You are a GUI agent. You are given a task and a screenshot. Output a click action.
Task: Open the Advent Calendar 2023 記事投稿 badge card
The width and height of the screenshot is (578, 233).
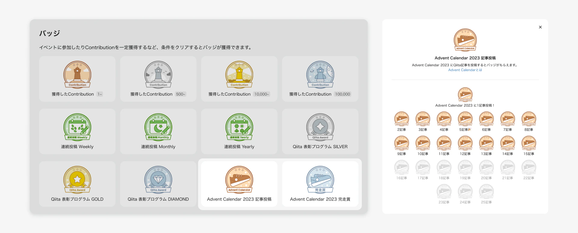pos(239,184)
